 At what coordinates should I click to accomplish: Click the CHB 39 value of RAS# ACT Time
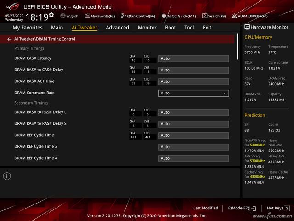pos(148,83)
